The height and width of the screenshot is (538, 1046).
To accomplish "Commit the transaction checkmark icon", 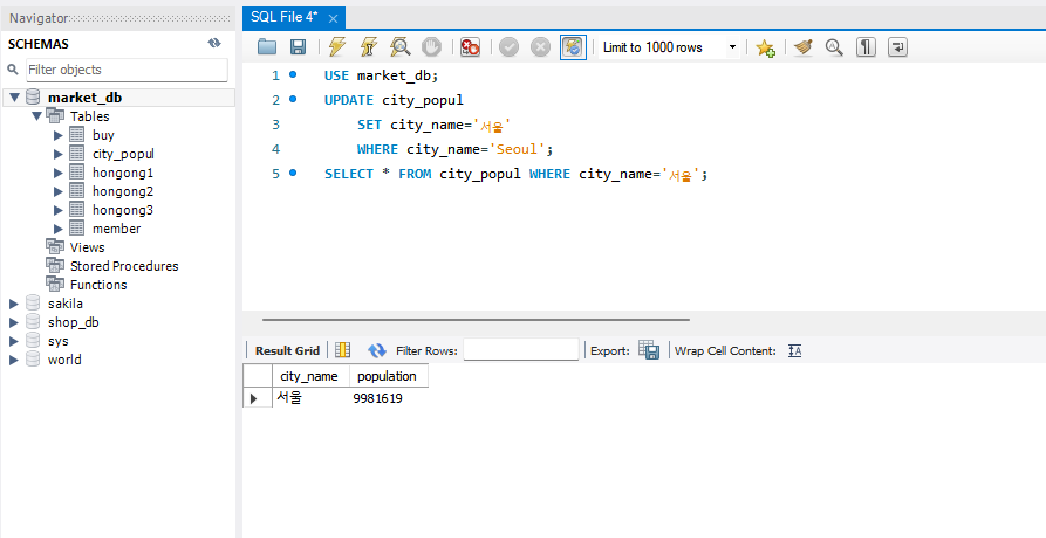I will click(x=509, y=47).
